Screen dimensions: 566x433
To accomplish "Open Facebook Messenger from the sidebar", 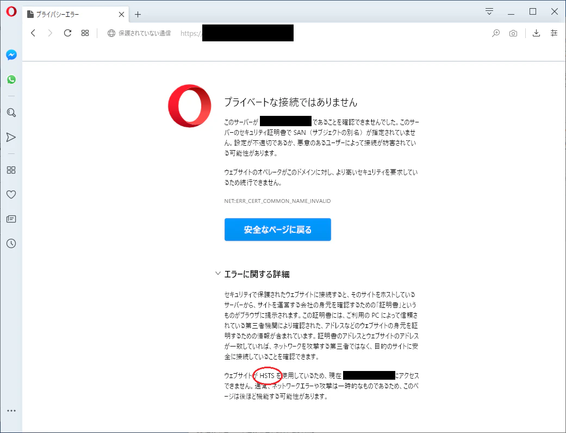I will point(11,54).
